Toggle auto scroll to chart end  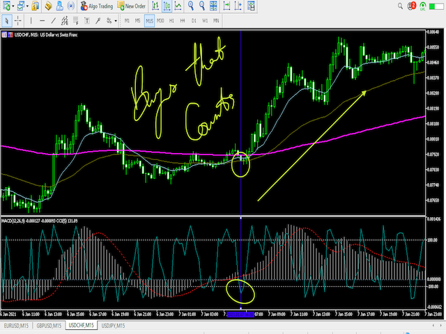click(x=226, y=6)
